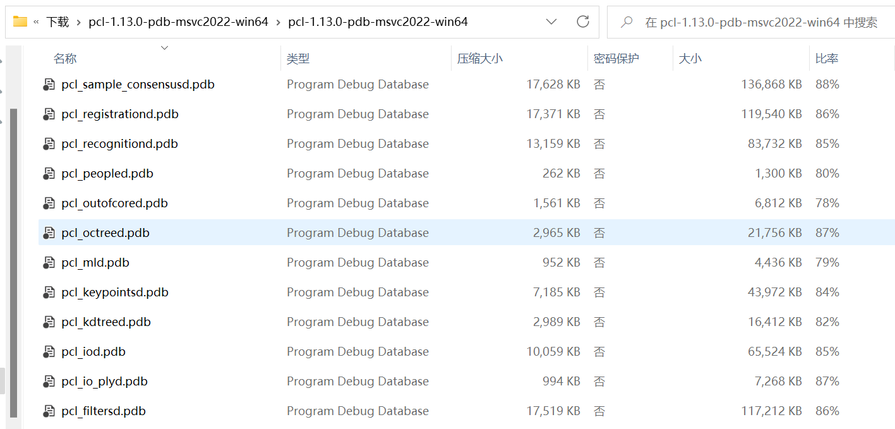Sort by the 类型 column header
This screenshot has height=429, width=895.
(298, 59)
